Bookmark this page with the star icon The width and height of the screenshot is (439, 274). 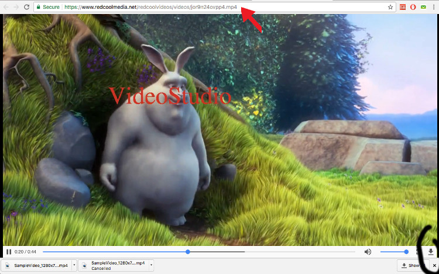click(390, 7)
